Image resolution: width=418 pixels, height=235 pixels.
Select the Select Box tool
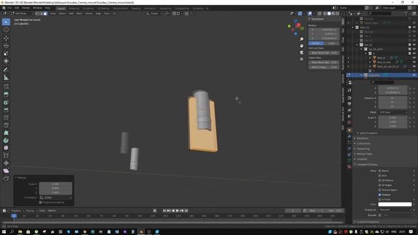point(6,22)
